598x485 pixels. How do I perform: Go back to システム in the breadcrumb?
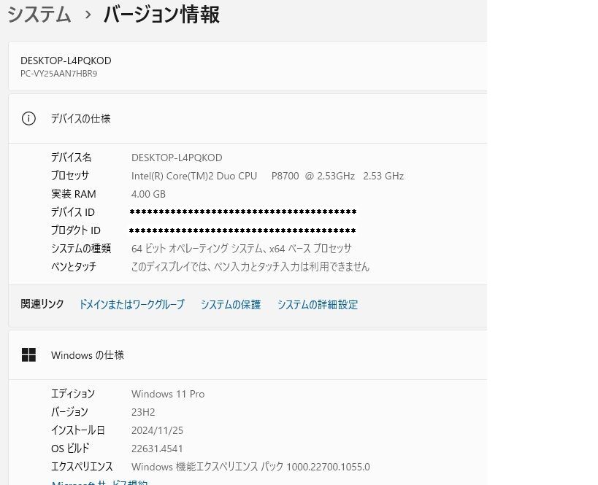click(x=39, y=15)
